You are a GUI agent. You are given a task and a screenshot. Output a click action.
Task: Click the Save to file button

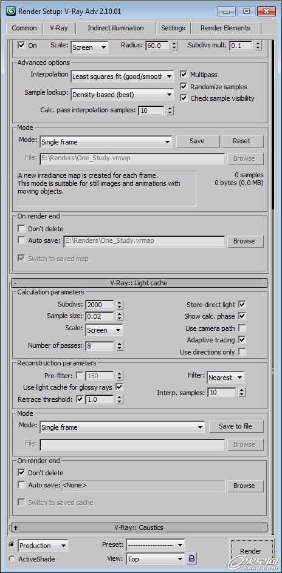[x=236, y=427]
